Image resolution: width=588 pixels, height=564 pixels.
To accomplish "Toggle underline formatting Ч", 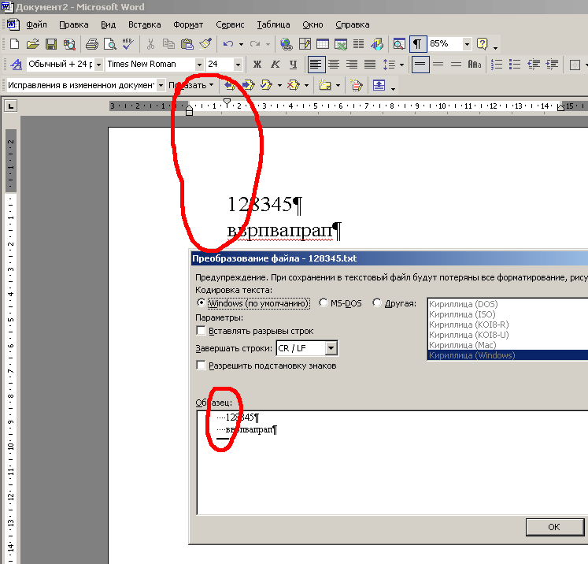I will point(294,64).
